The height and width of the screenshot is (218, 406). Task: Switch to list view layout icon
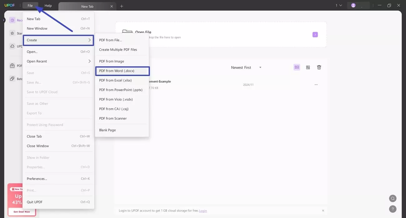click(297, 67)
